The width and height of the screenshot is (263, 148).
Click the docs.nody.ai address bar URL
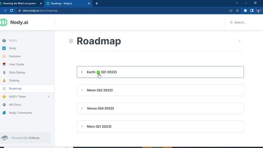point(40,11)
